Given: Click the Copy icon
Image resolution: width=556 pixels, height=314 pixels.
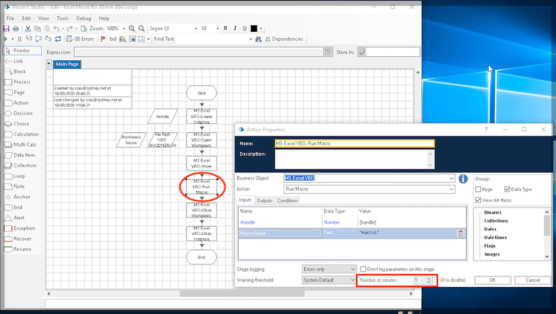Looking at the screenshot, I should click(x=37, y=28).
